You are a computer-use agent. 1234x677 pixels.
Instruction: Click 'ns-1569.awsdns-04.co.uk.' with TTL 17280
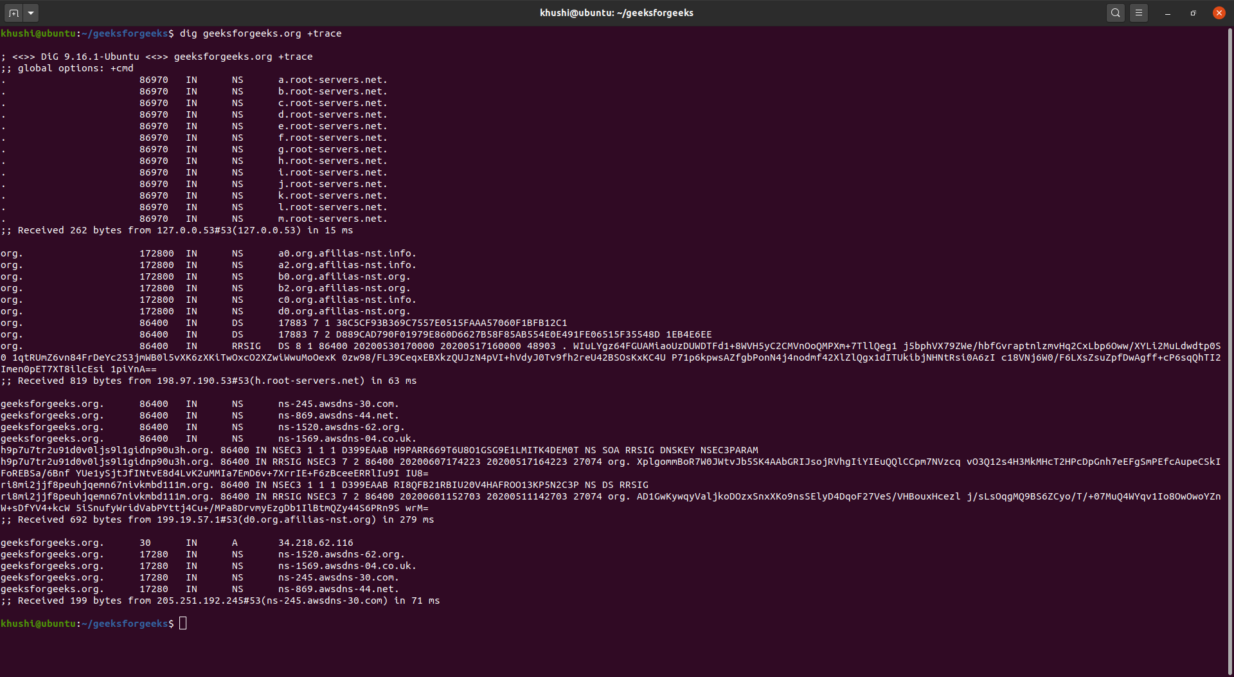tap(347, 566)
